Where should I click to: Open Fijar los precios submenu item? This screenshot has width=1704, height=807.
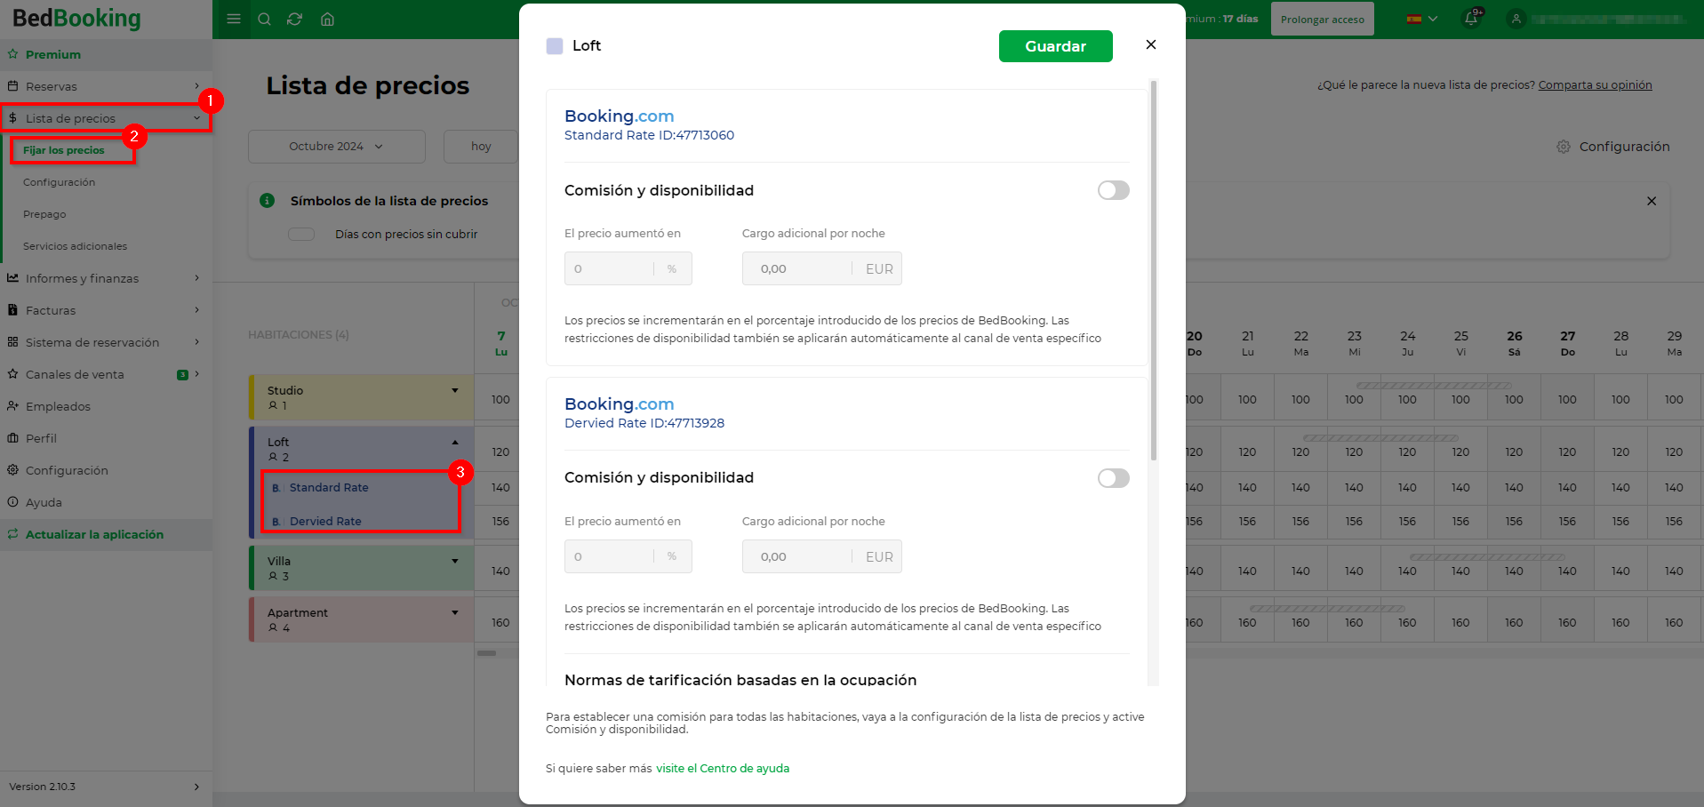(x=64, y=150)
